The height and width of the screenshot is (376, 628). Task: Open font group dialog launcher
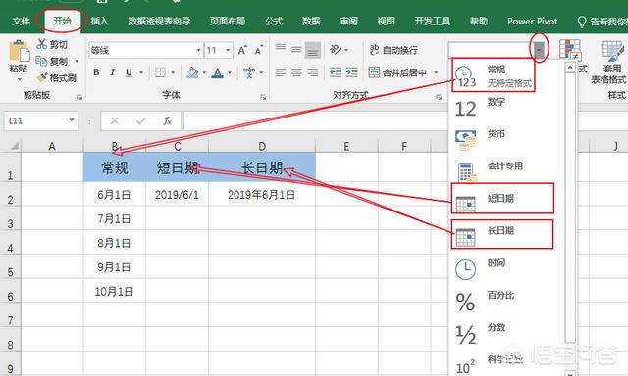coord(263,96)
